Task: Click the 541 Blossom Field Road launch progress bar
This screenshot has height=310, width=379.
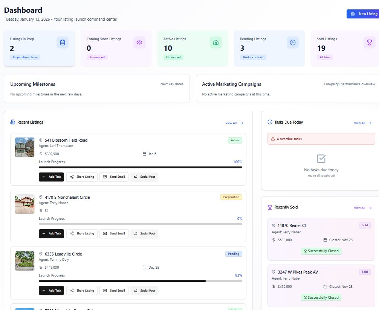Action: [x=141, y=167]
